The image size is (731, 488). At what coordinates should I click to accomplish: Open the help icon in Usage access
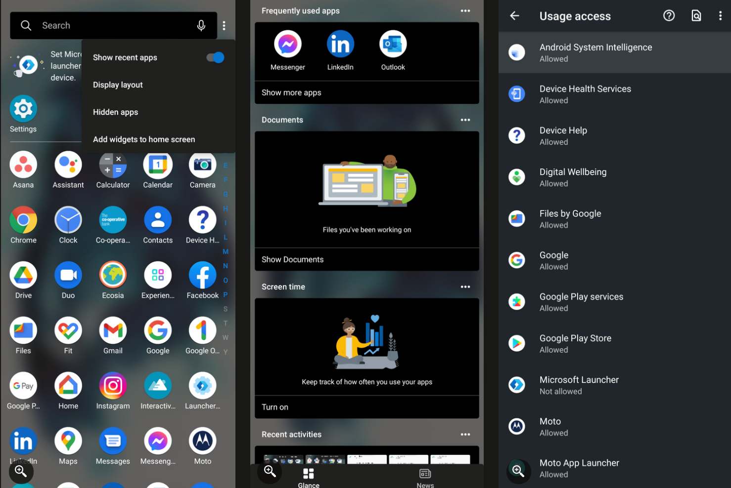(x=669, y=16)
